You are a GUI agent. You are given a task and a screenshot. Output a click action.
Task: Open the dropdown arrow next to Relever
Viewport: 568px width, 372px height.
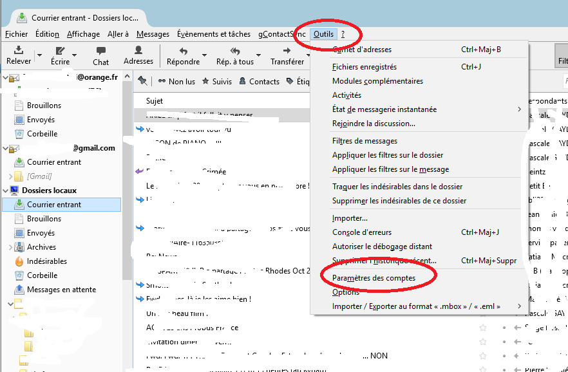pyautogui.click(x=39, y=56)
